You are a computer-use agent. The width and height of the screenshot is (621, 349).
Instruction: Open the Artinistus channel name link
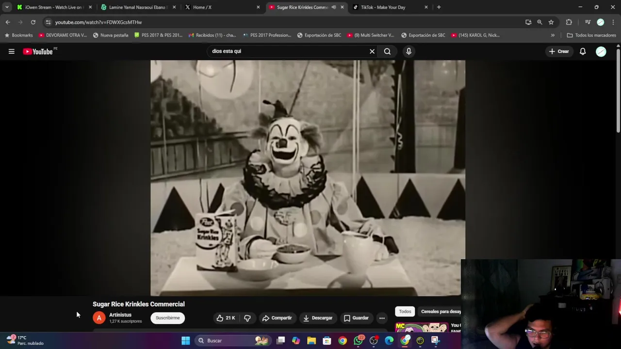point(120,315)
